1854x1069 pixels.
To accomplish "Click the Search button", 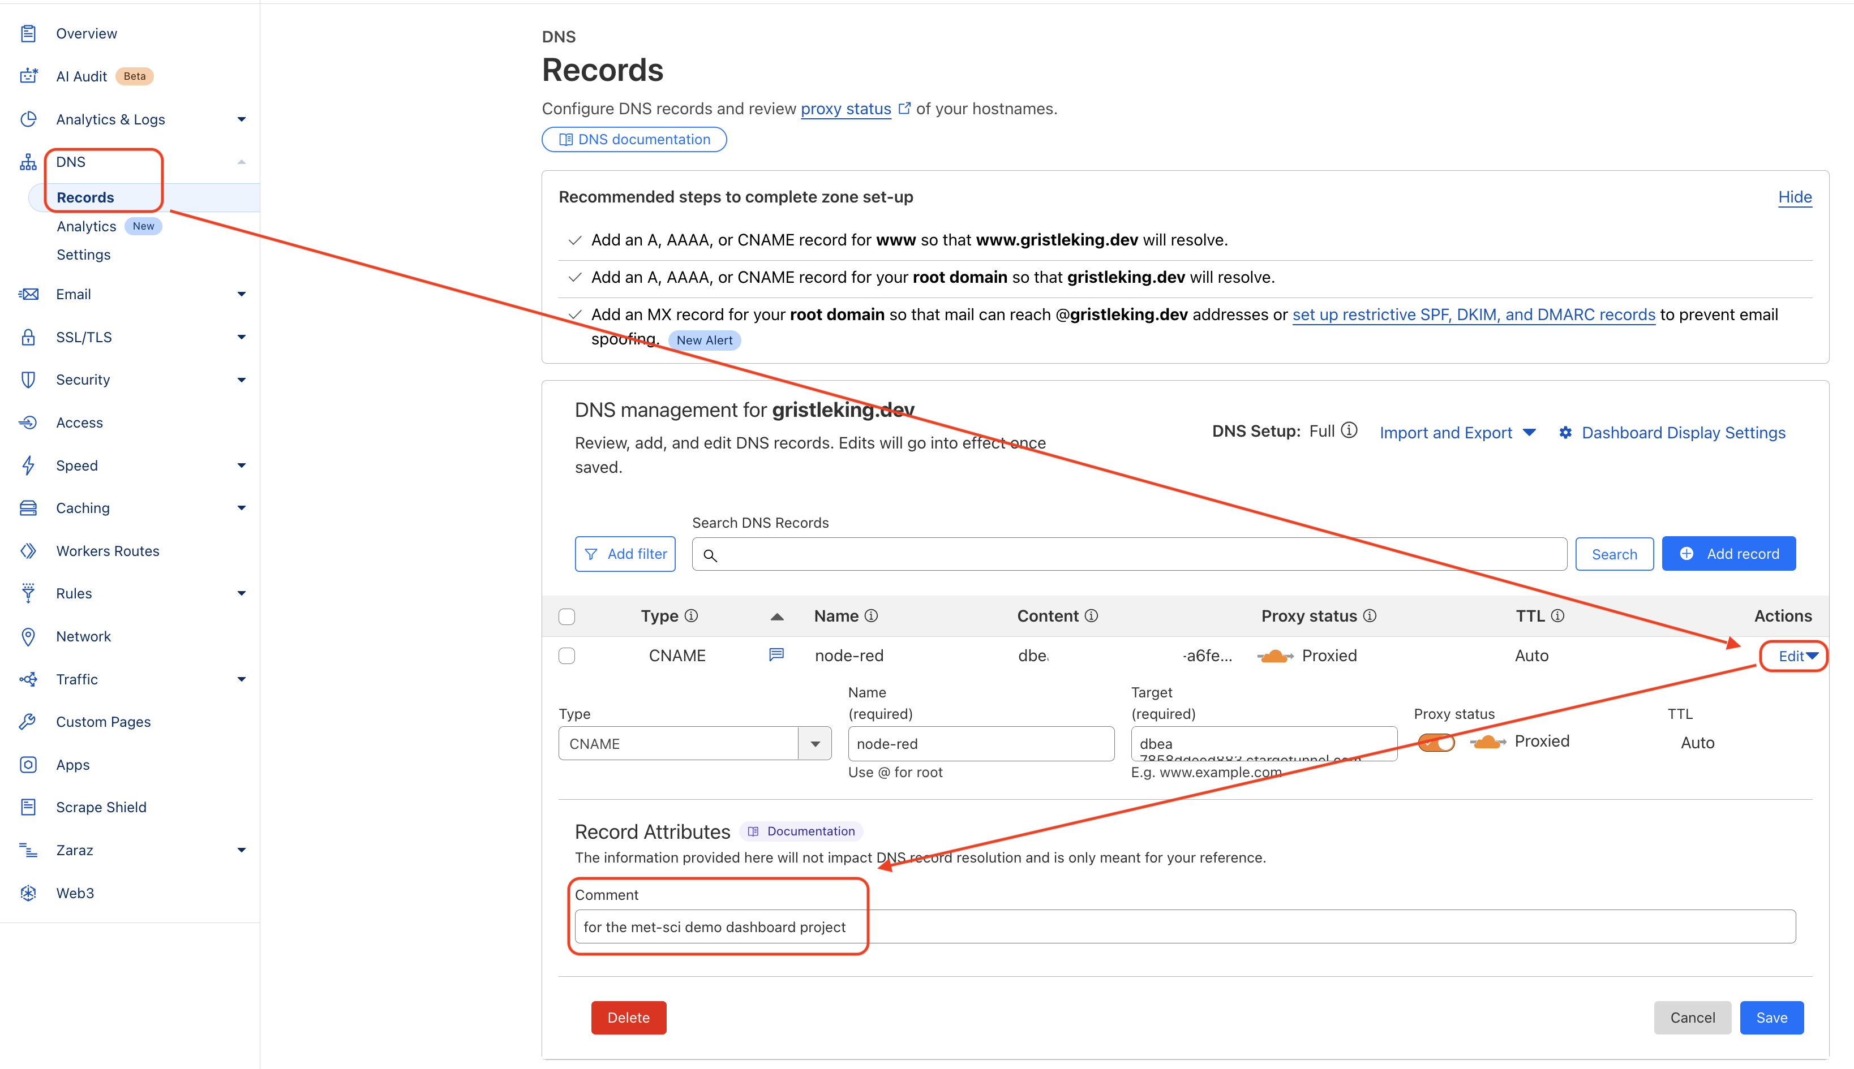I will point(1615,554).
